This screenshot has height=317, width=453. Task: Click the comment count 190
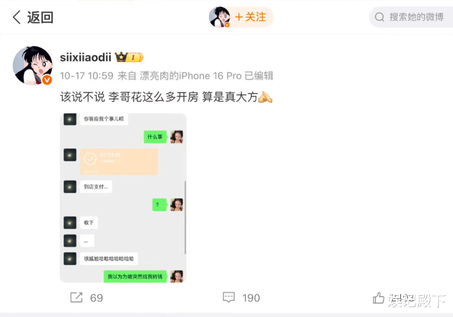tap(251, 298)
